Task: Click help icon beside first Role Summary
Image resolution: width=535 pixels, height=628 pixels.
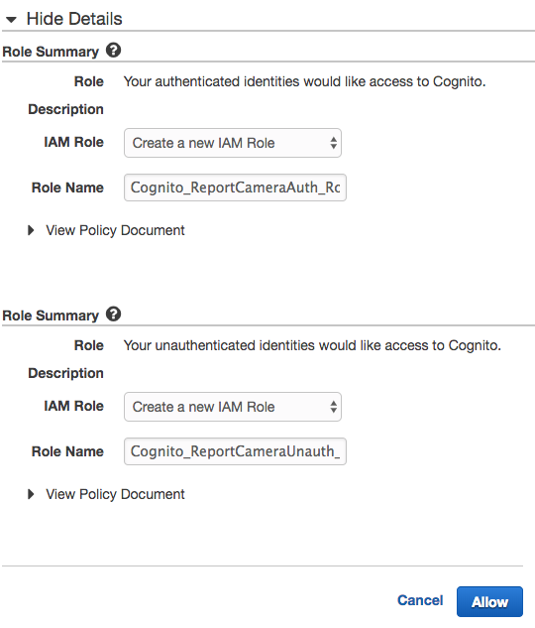Action: point(113,51)
